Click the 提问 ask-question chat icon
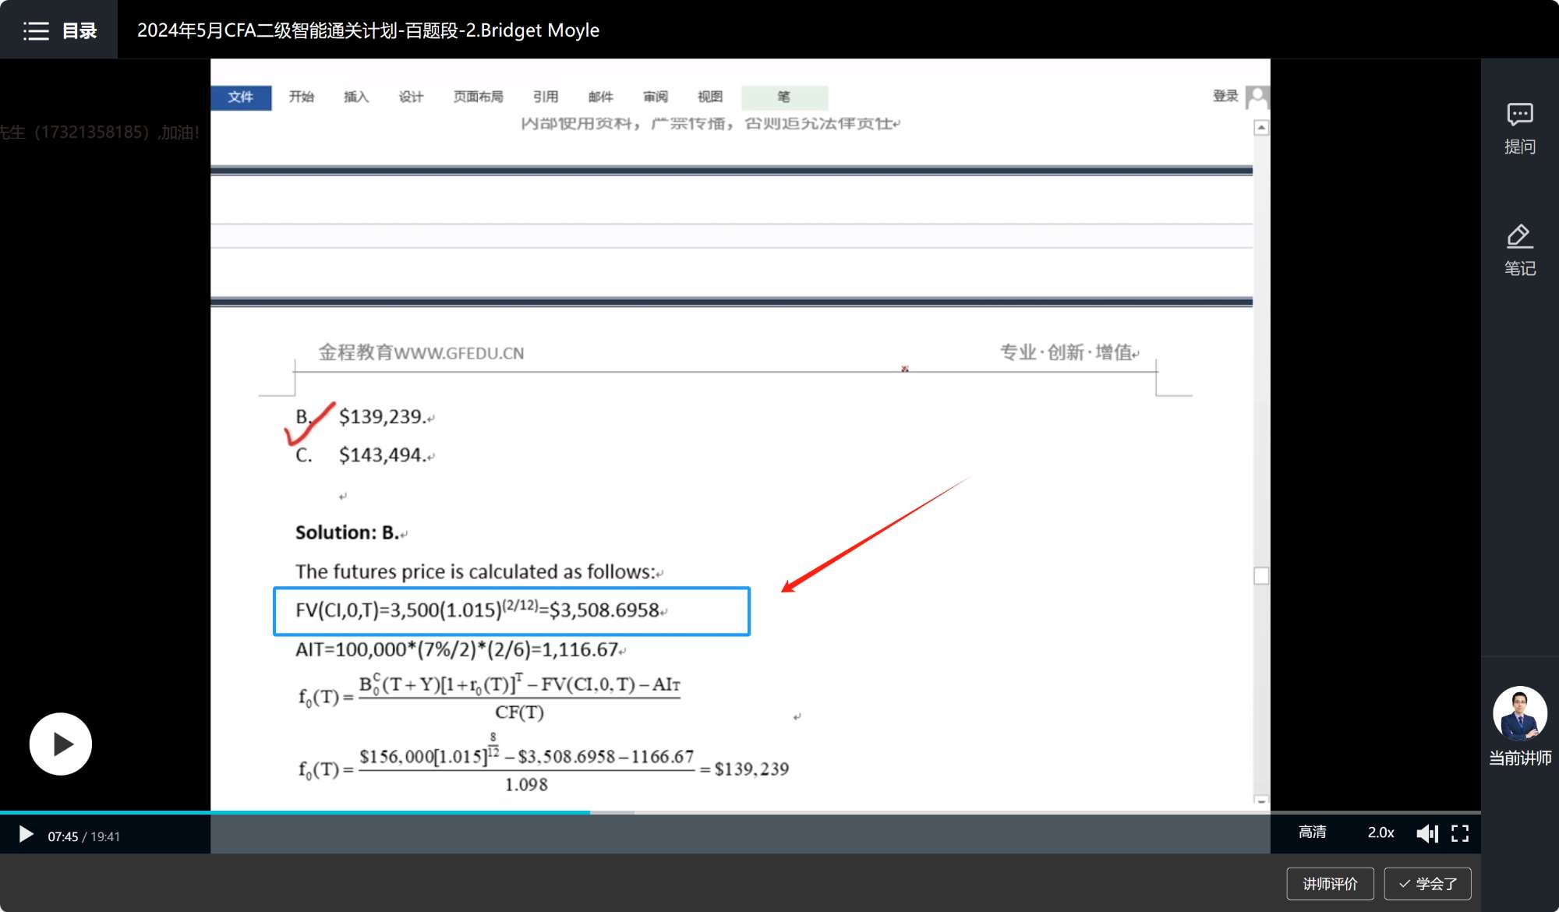1559x912 pixels. [x=1519, y=115]
